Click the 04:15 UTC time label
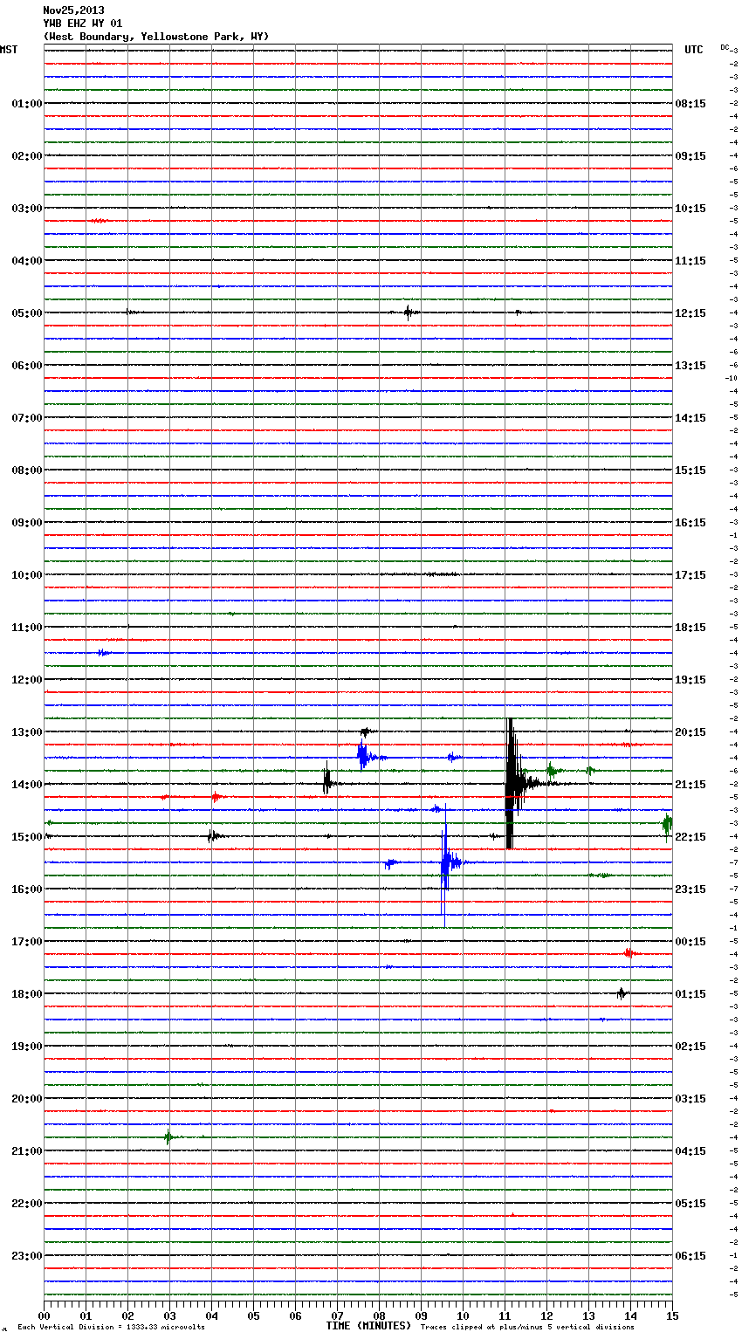 pos(690,1150)
